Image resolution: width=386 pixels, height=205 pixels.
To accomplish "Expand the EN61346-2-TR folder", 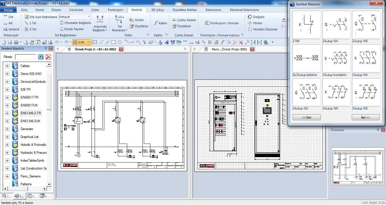I will click(7, 113).
